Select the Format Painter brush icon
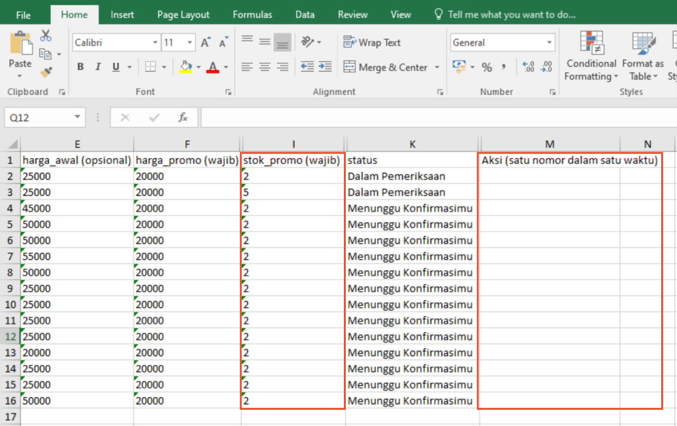 (x=46, y=72)
